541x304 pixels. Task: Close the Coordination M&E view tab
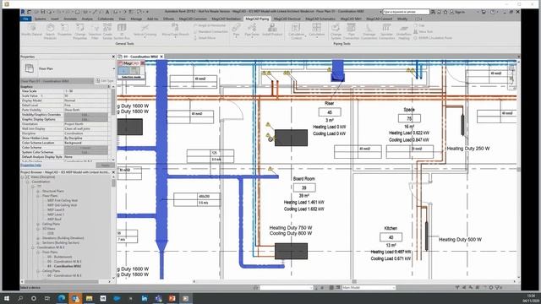click(161, 57)
